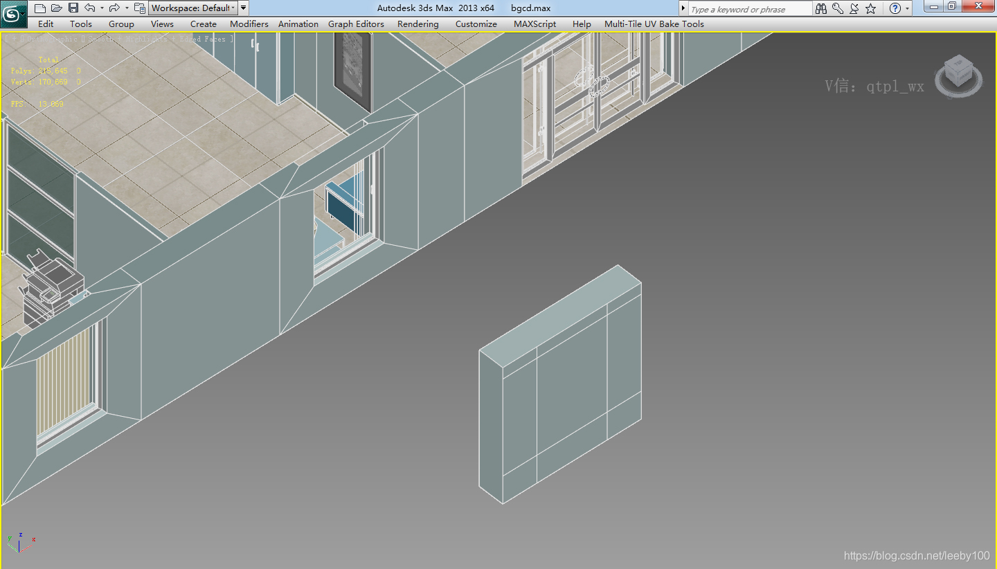The image size is (997, 569).
Task: Open the Views menu
Action: point(162,24)
